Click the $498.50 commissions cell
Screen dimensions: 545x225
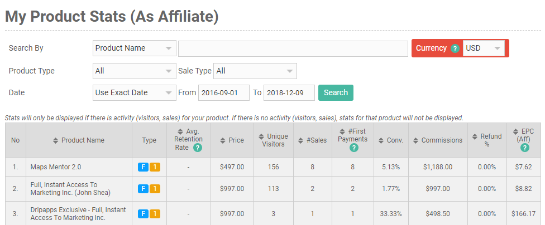(438, 214)
